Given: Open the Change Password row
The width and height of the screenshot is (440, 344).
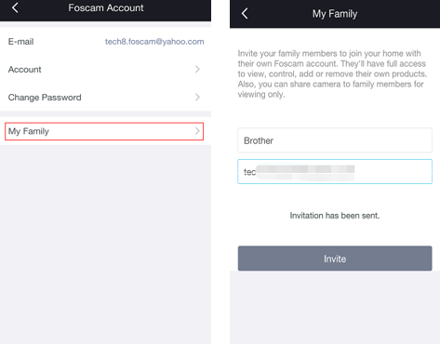Looking at the screenshot, I should coord(105,97).
